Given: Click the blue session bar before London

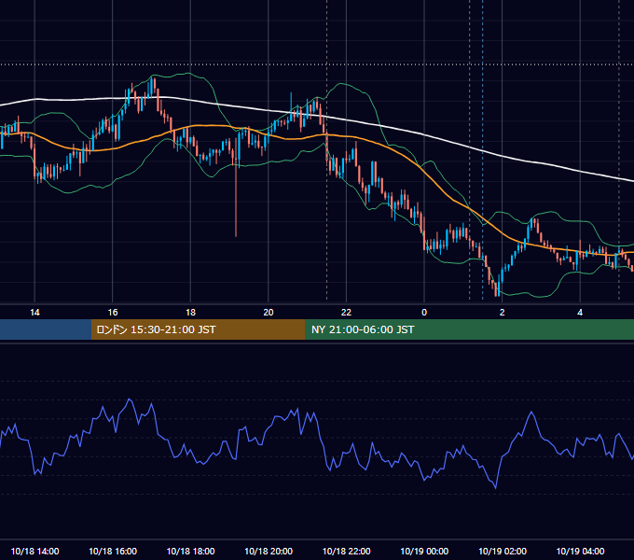Looking at the screenshot, I should [46, 329].
